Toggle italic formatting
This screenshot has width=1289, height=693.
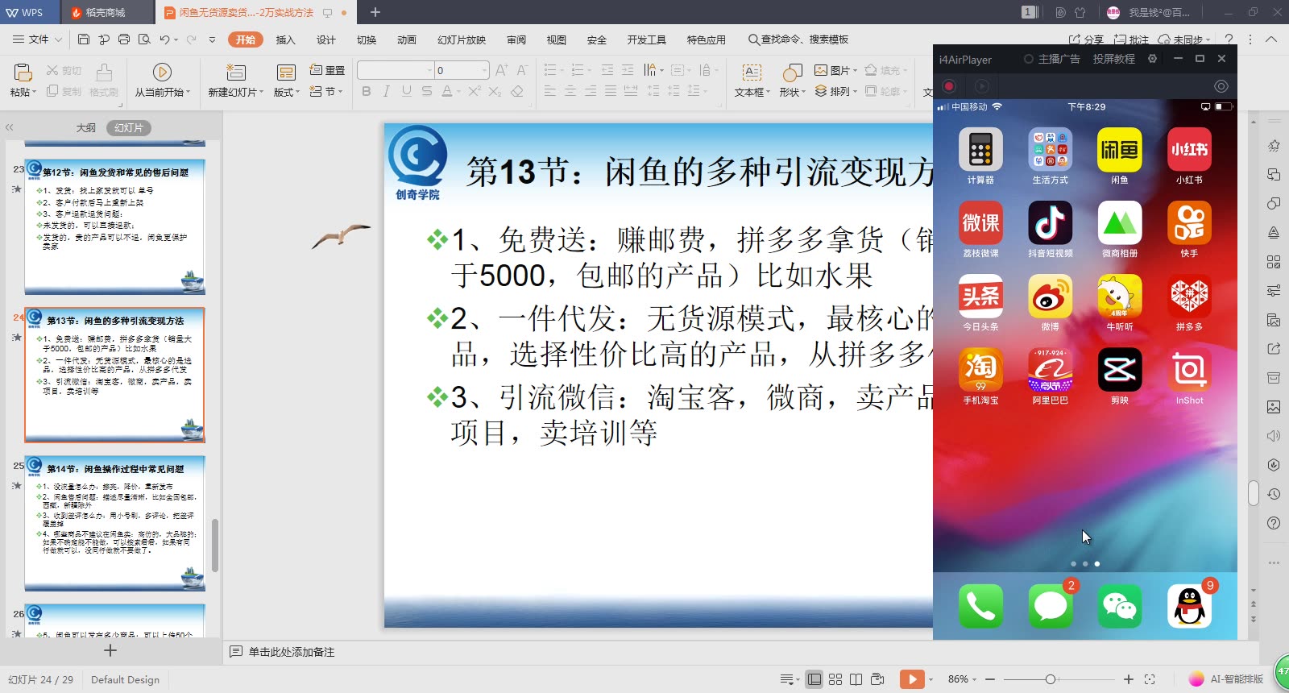387,91
